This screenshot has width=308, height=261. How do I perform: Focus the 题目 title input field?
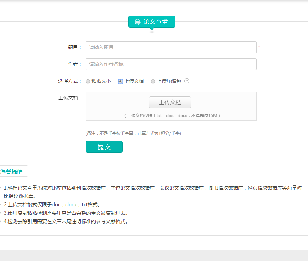(x=171, y=47)
